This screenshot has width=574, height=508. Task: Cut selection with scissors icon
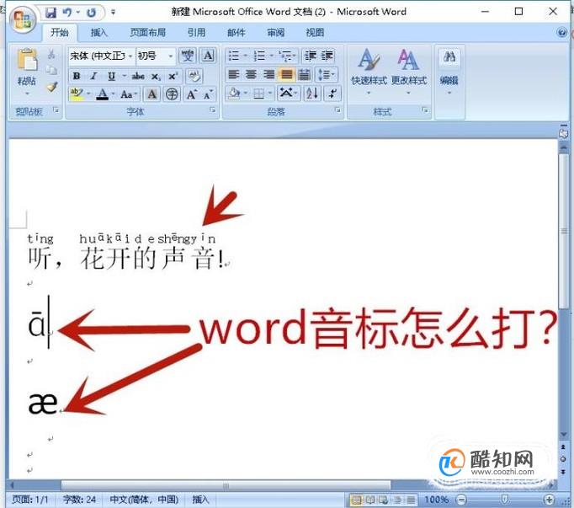pyautogui.click(x=51, y=55)
